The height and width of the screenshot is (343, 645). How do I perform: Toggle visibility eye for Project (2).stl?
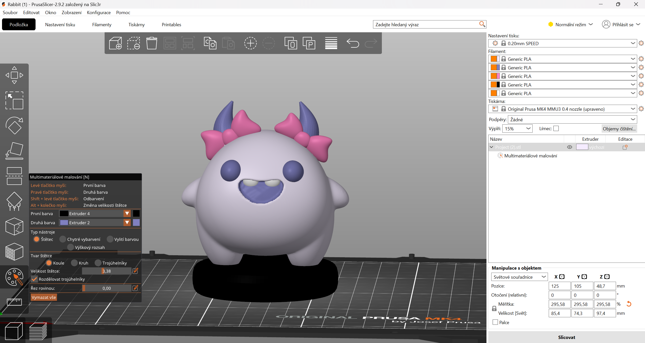569,147
